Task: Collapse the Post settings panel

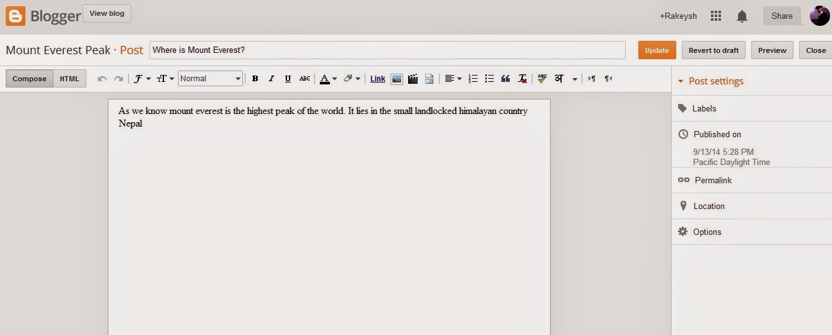Action: click(x=711, y=81)
